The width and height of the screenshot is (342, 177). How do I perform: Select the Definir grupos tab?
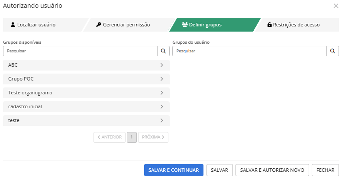[x=215, y=25]
